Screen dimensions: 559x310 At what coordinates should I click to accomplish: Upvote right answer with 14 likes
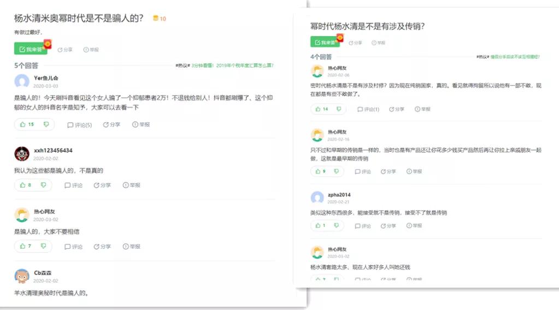321,109
